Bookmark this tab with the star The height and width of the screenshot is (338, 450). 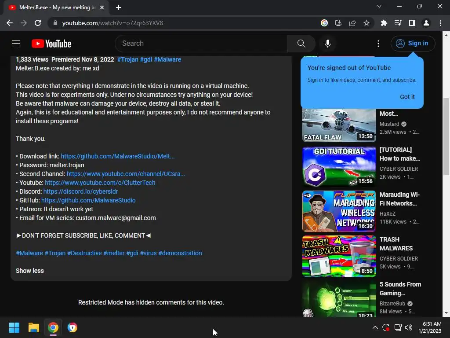[367, 23]
